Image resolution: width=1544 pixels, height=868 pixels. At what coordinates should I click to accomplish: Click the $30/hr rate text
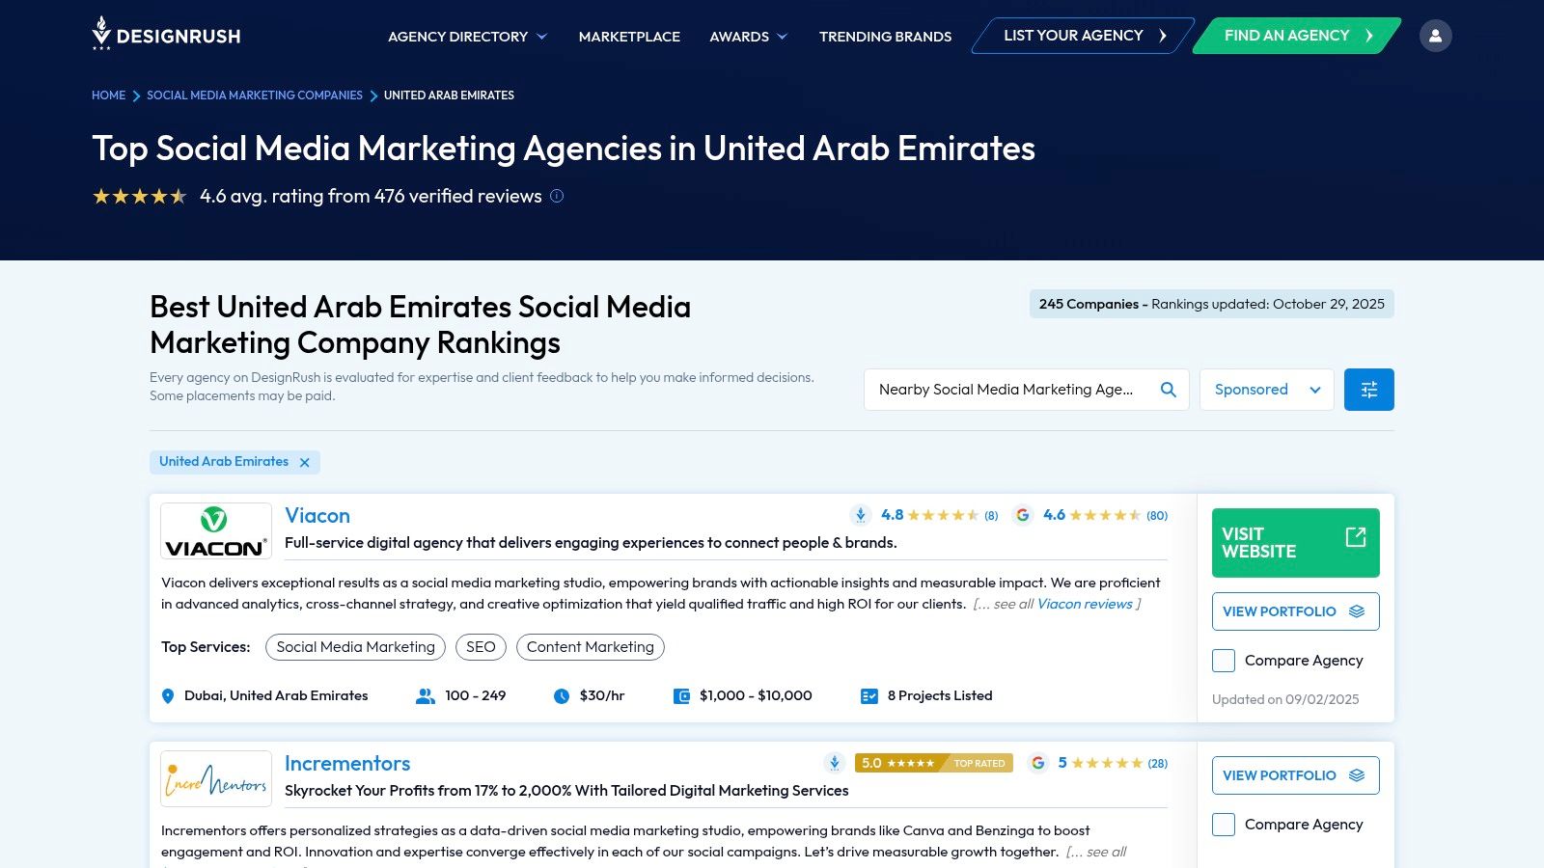click(x=602, y=695)
